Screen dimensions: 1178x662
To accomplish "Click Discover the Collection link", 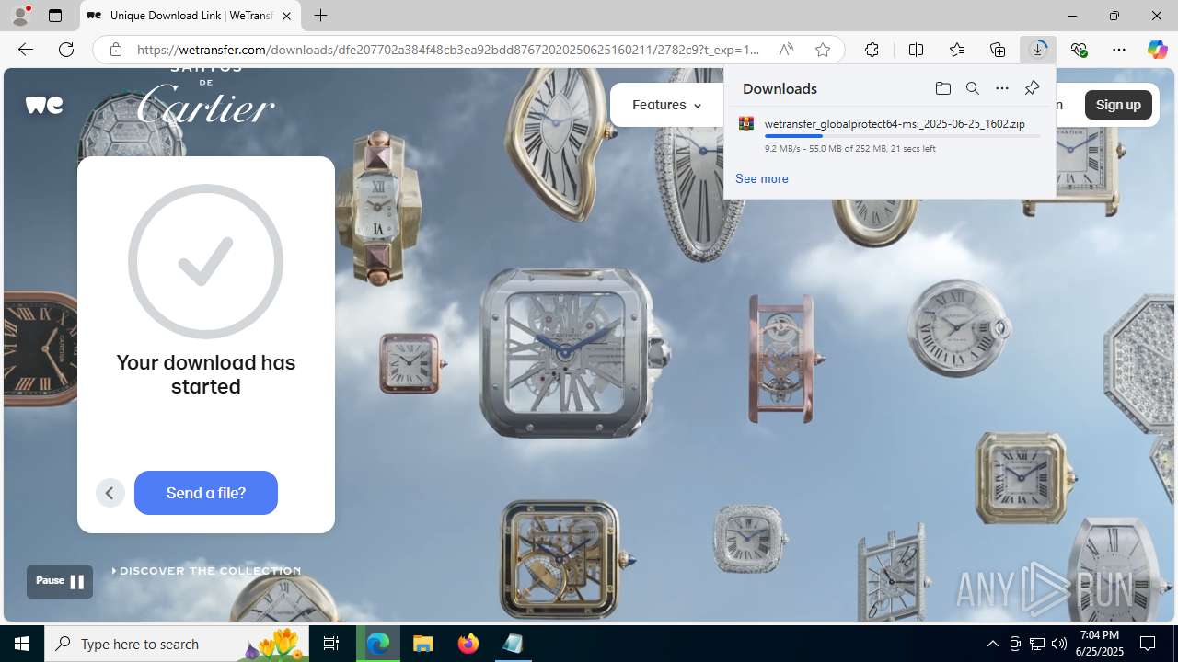I will [x=206, y=571].
